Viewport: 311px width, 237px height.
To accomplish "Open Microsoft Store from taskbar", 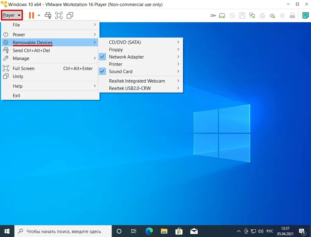I will tap(179, 231).
